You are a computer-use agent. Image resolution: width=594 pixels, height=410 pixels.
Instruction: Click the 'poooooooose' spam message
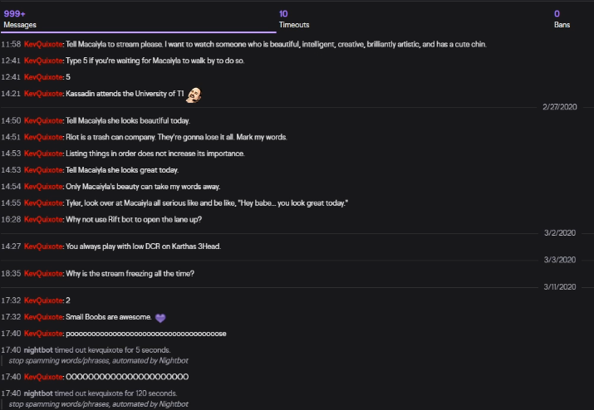tap(146, 334)
